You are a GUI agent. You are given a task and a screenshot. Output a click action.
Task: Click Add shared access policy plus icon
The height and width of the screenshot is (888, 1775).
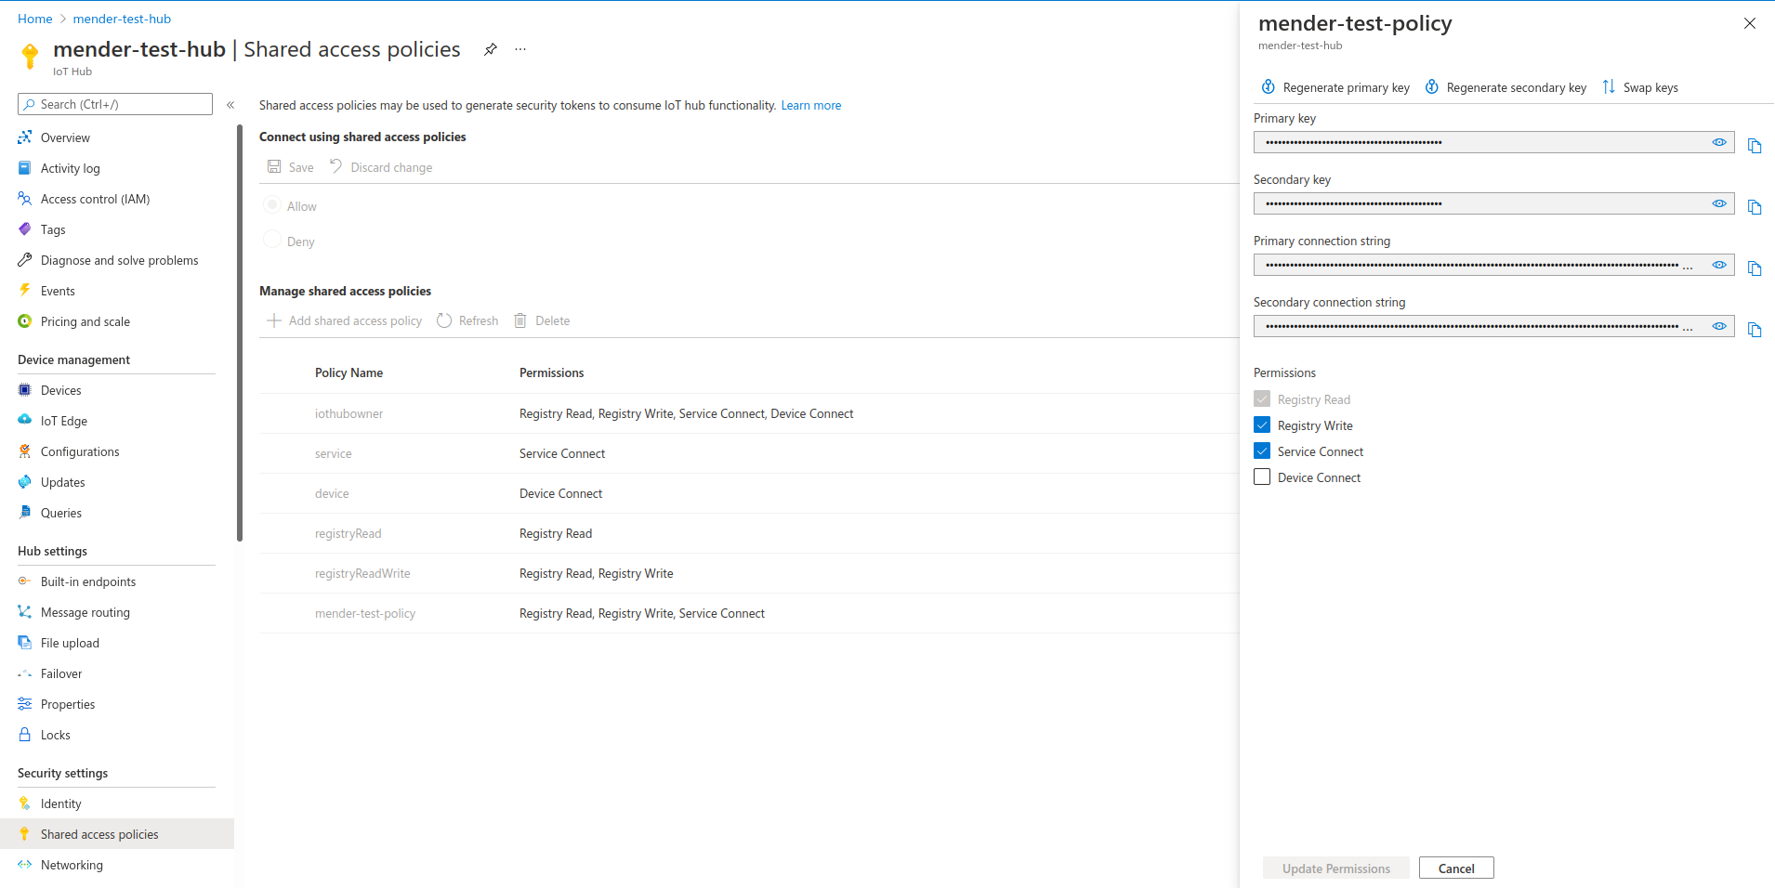click(274, 320)
